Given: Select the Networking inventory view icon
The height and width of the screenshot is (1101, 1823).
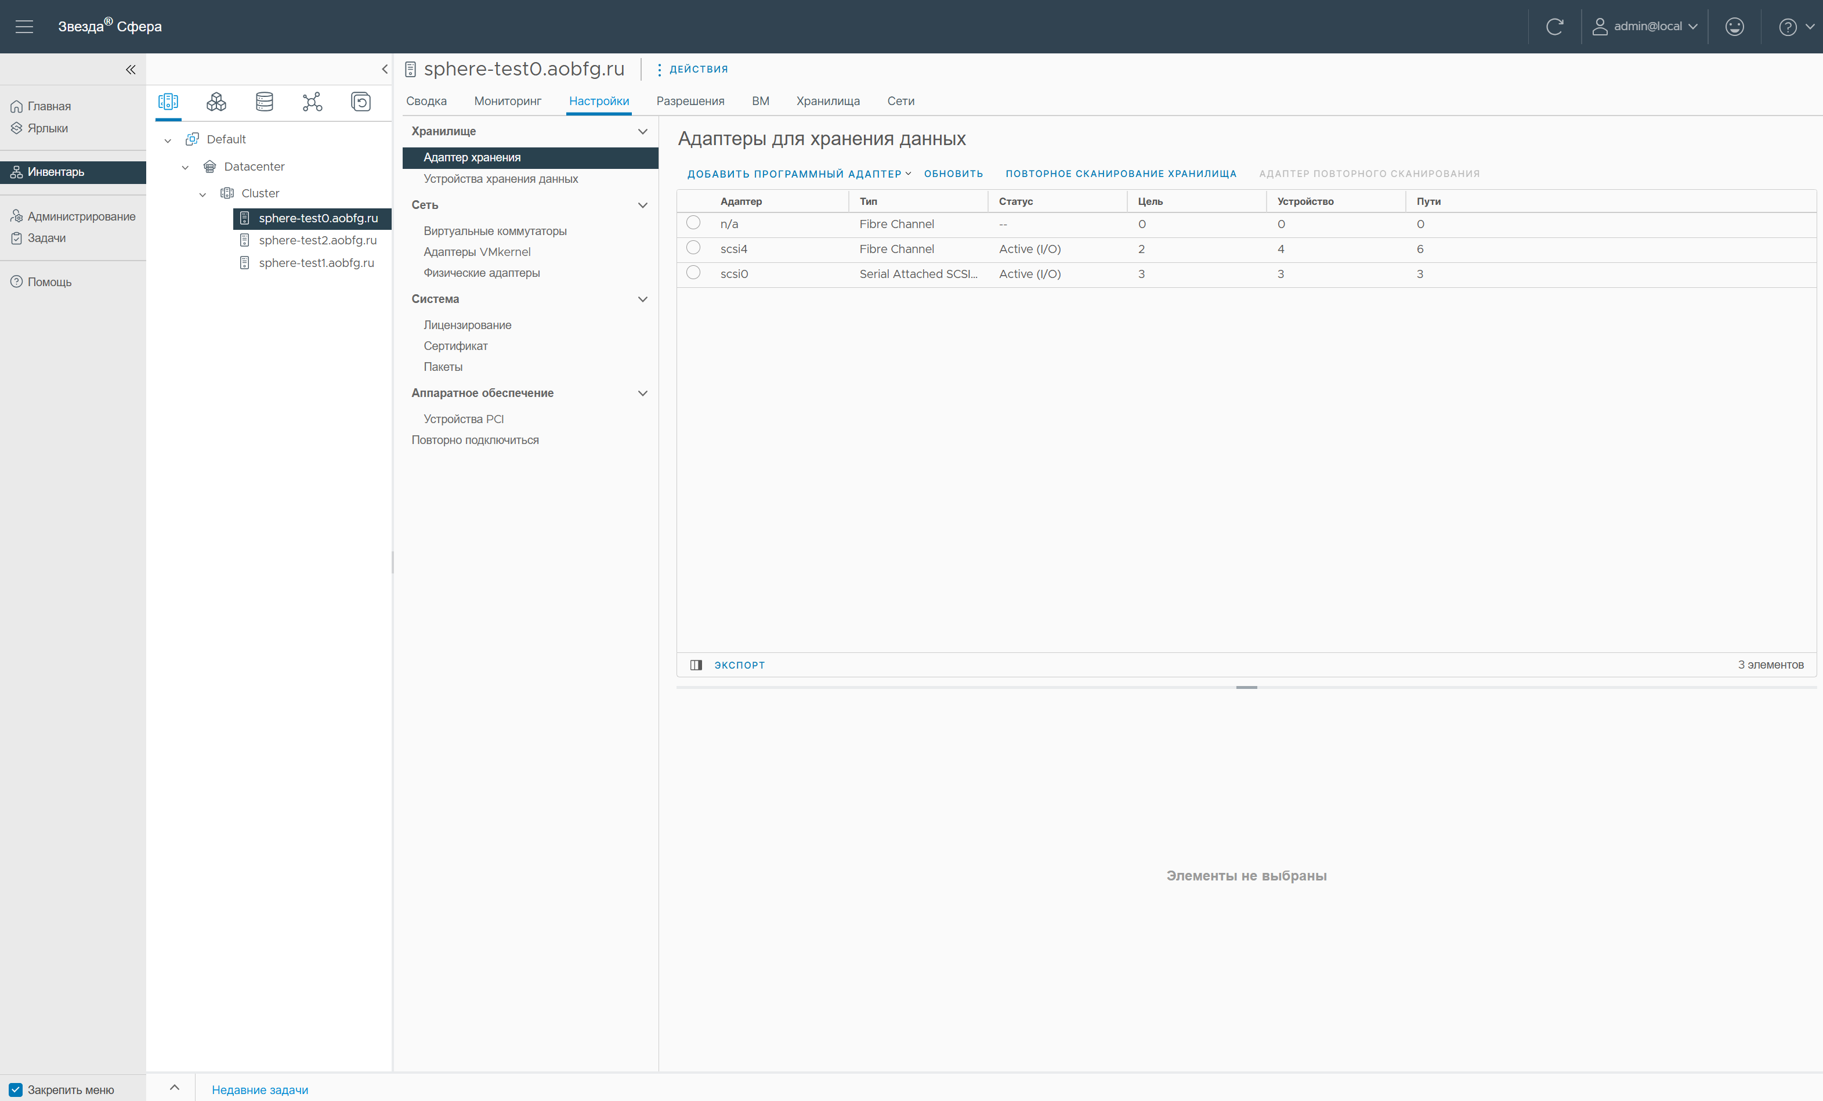Looking at the screenshot, I should 312,102.
